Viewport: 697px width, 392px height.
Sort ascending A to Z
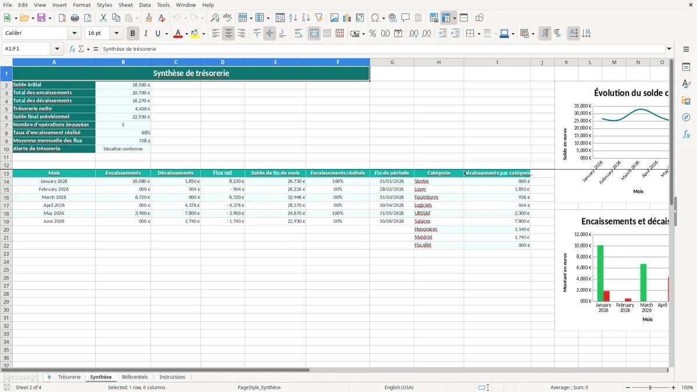click(x=293, y=18)
